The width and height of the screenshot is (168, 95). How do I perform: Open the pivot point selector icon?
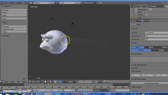pos(51,82)
